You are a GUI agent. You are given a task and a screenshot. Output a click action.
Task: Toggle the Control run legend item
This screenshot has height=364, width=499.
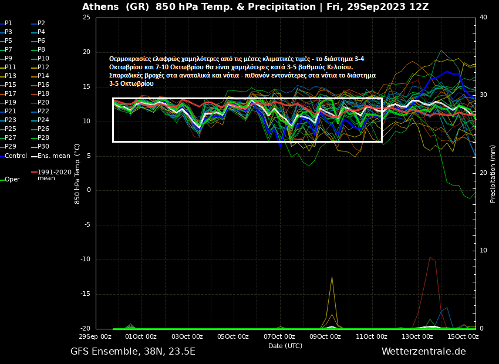click(x=15, y=156)
